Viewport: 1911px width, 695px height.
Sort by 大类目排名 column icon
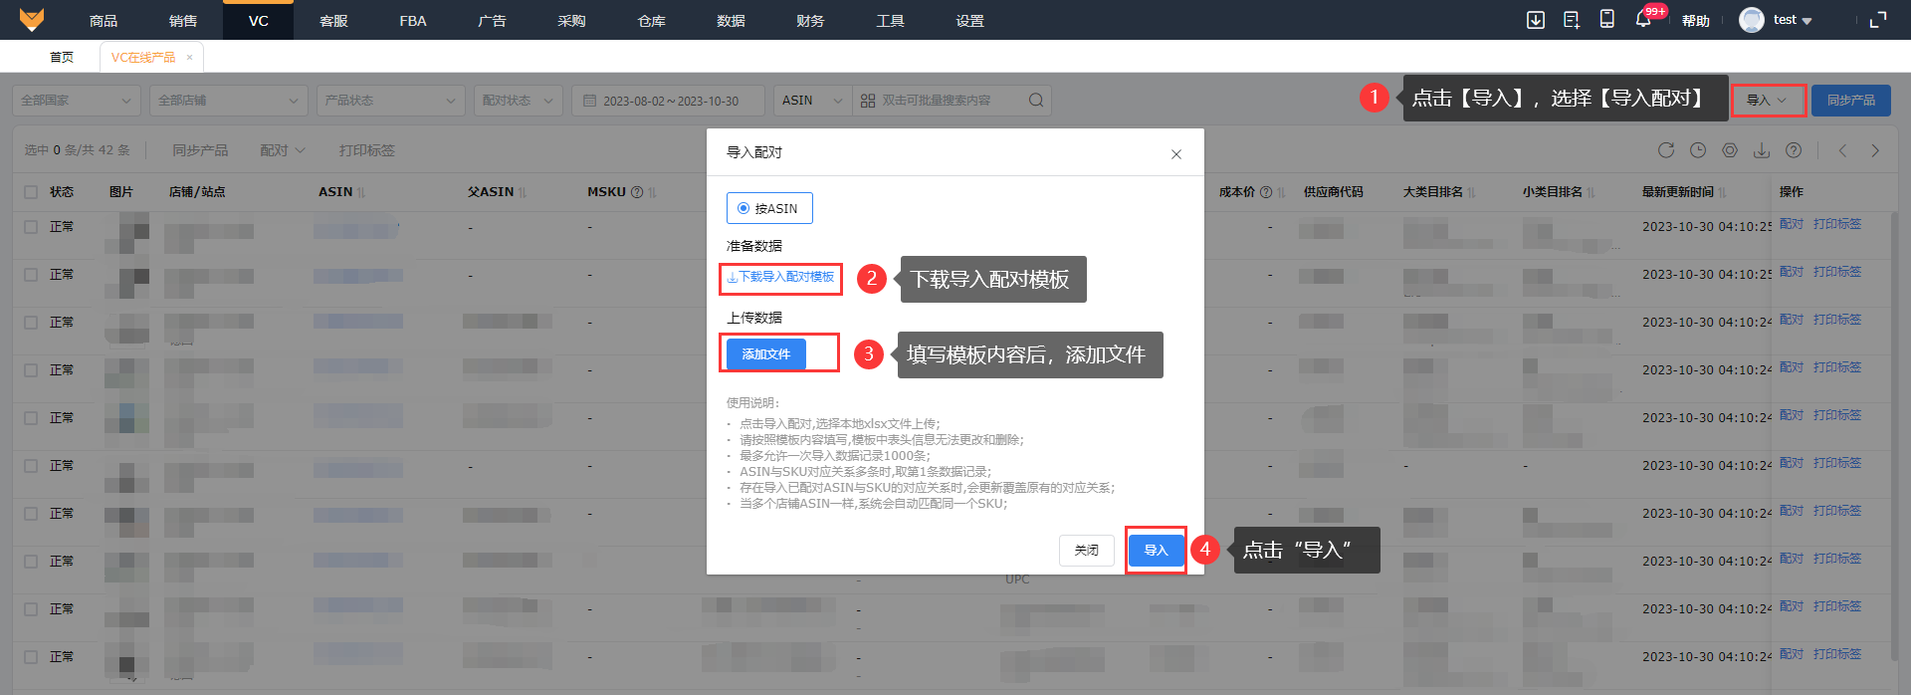pos(1471,192)
